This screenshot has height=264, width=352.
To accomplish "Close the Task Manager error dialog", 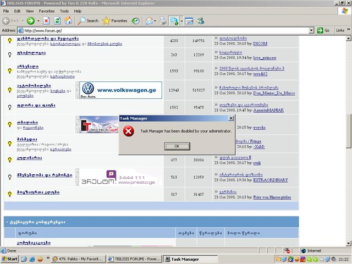I will pos(231,118).
